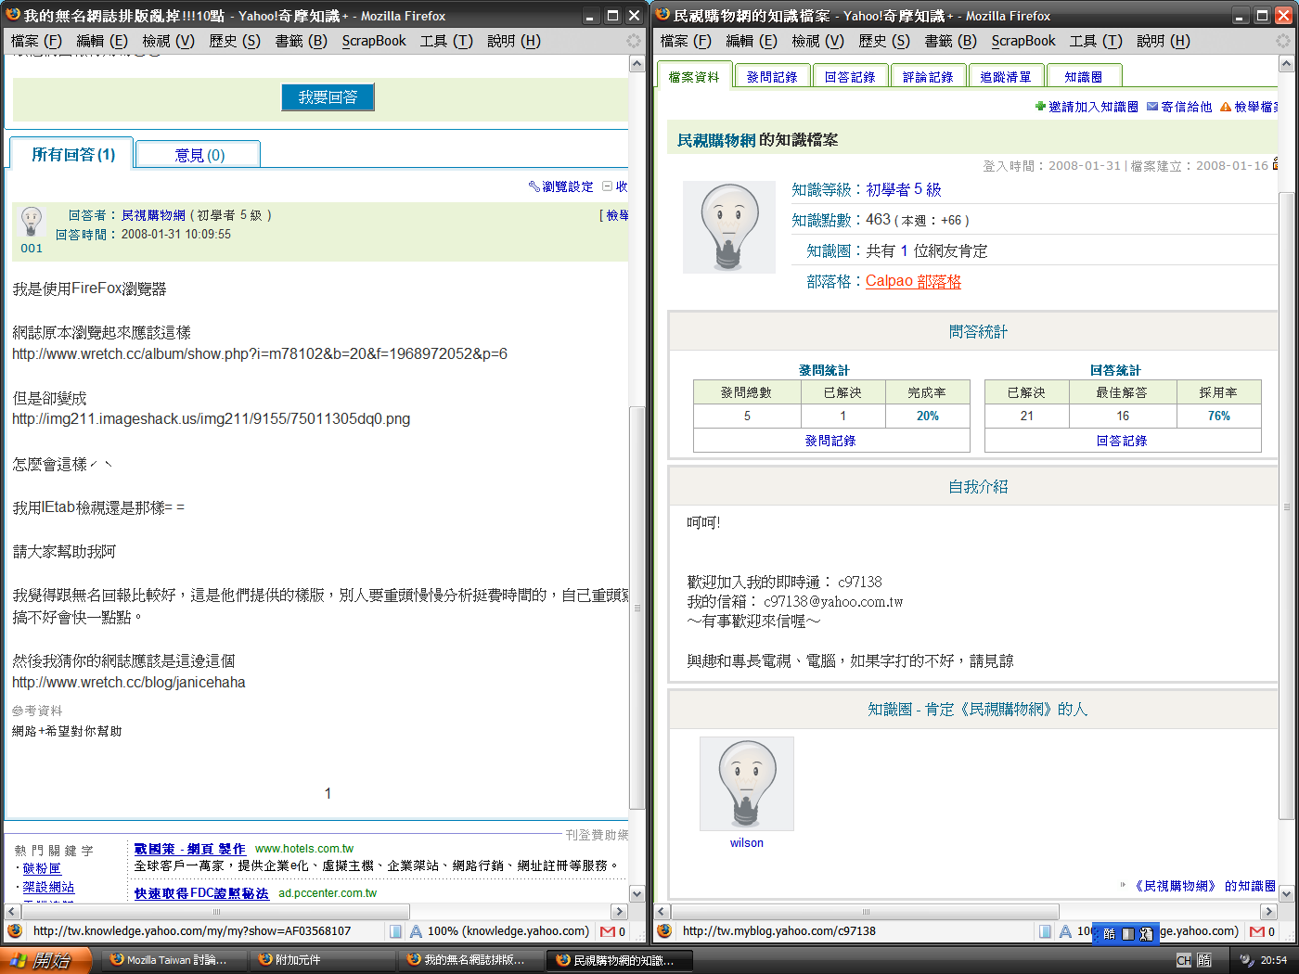The width and height of the screenshot is (1299, 974).
Task: Click left window vertical scrollbar down arrow
Action: coord(637,893)
